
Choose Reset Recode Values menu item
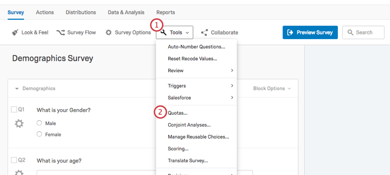pos(196,58)
